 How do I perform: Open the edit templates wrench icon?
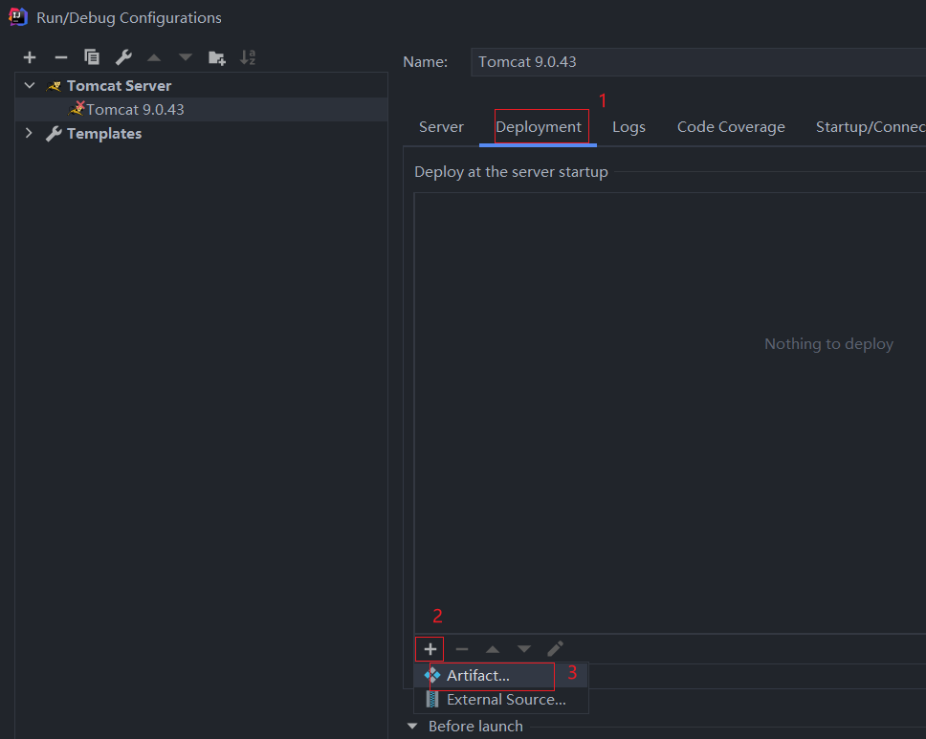(x=123, y=57)
